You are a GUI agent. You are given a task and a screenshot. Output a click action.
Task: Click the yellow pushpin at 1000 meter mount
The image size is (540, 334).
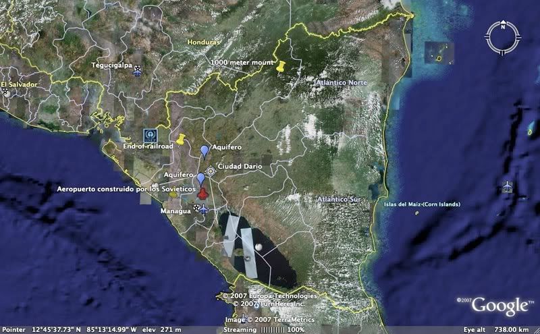click(x=281, y=65)
